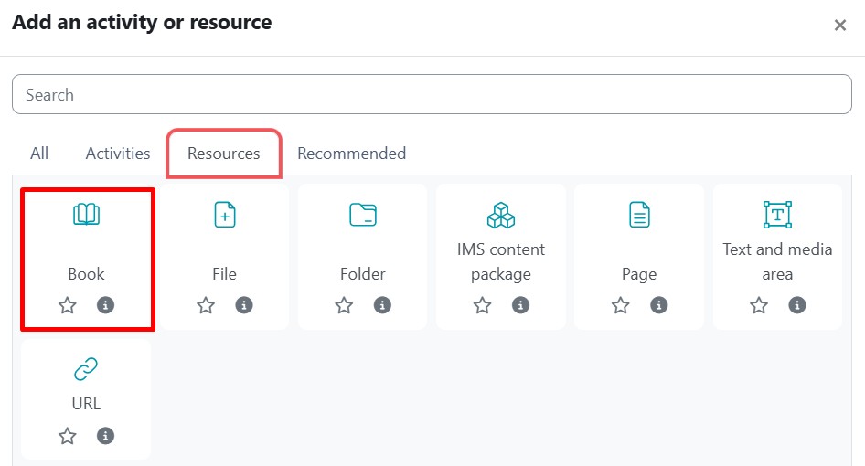Choose the Text and media area icon

click(x=777, y=216)
